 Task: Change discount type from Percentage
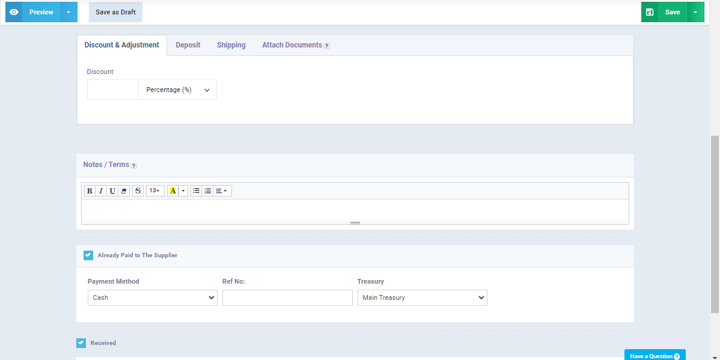pos(177,90)
